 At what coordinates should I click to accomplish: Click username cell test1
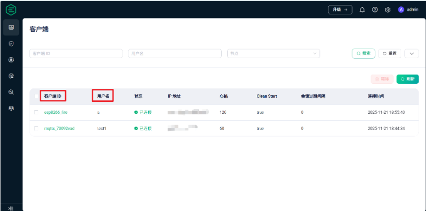102,129
